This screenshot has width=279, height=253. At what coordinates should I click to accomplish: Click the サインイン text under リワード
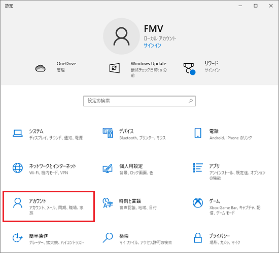(x=212, y=70)
